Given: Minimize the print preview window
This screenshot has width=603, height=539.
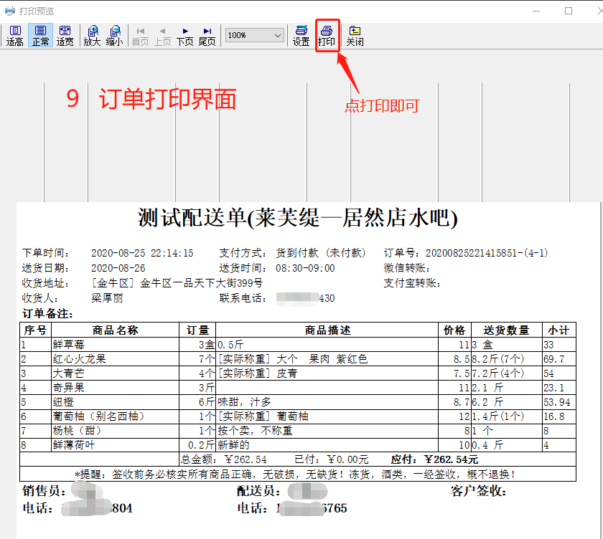Looking at the screenshot, I should (x=536, y=11).
